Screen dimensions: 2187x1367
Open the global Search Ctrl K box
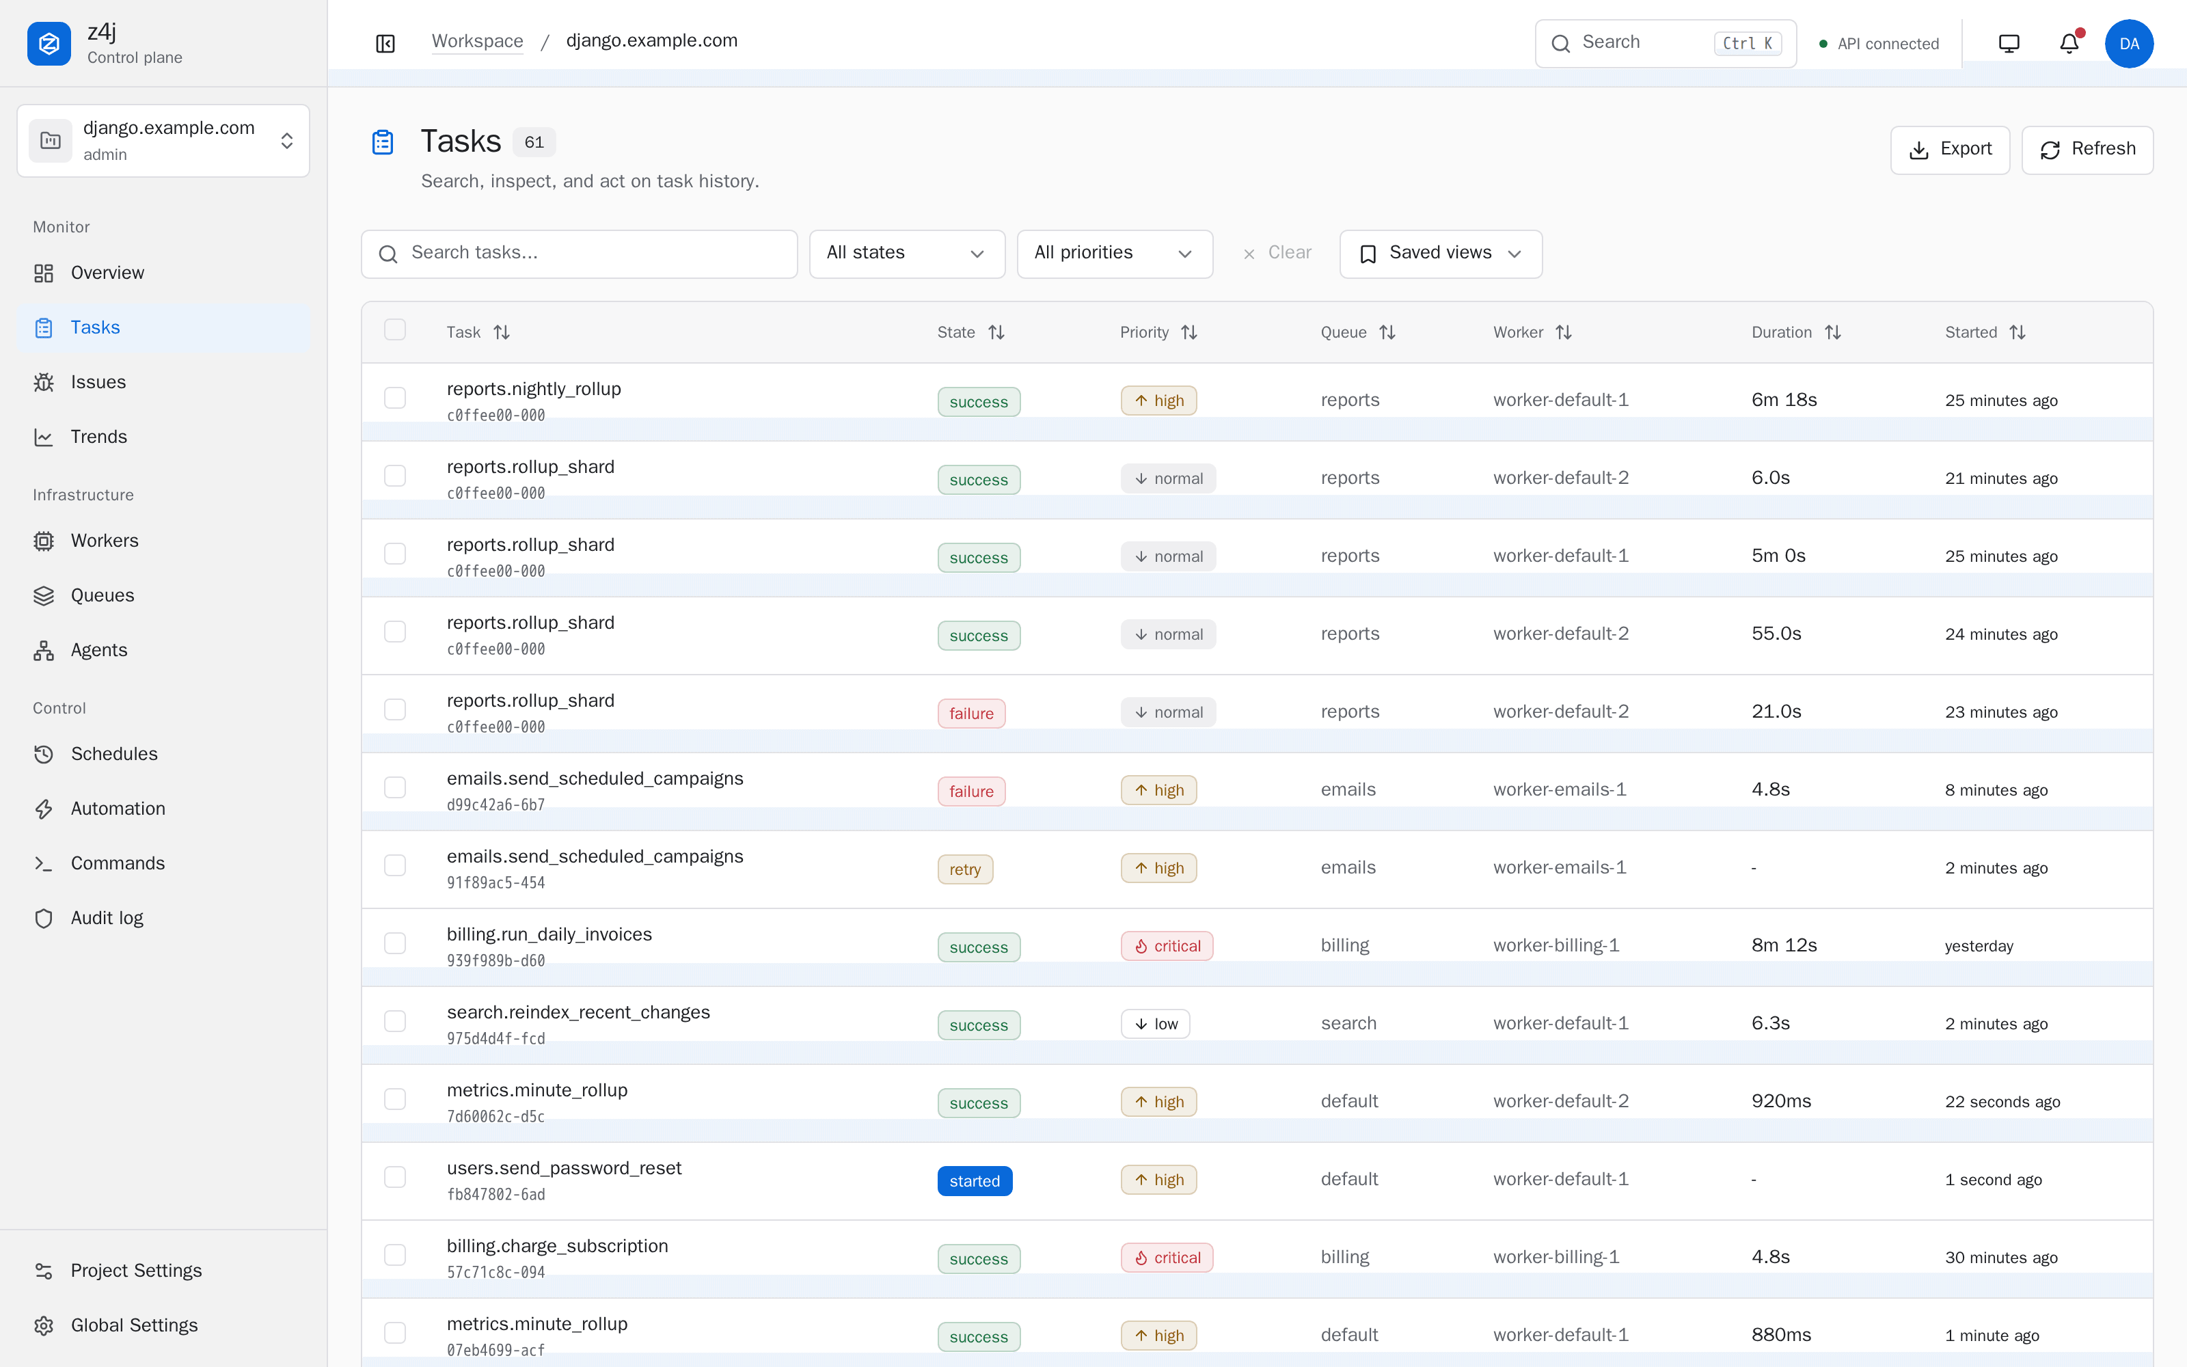click(x=1665, y=43)
